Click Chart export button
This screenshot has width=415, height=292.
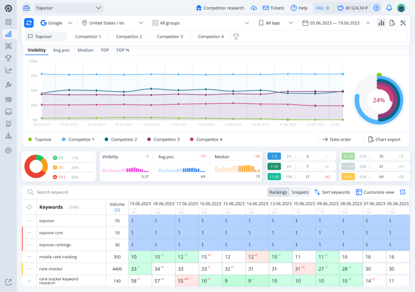click(384, 140)
